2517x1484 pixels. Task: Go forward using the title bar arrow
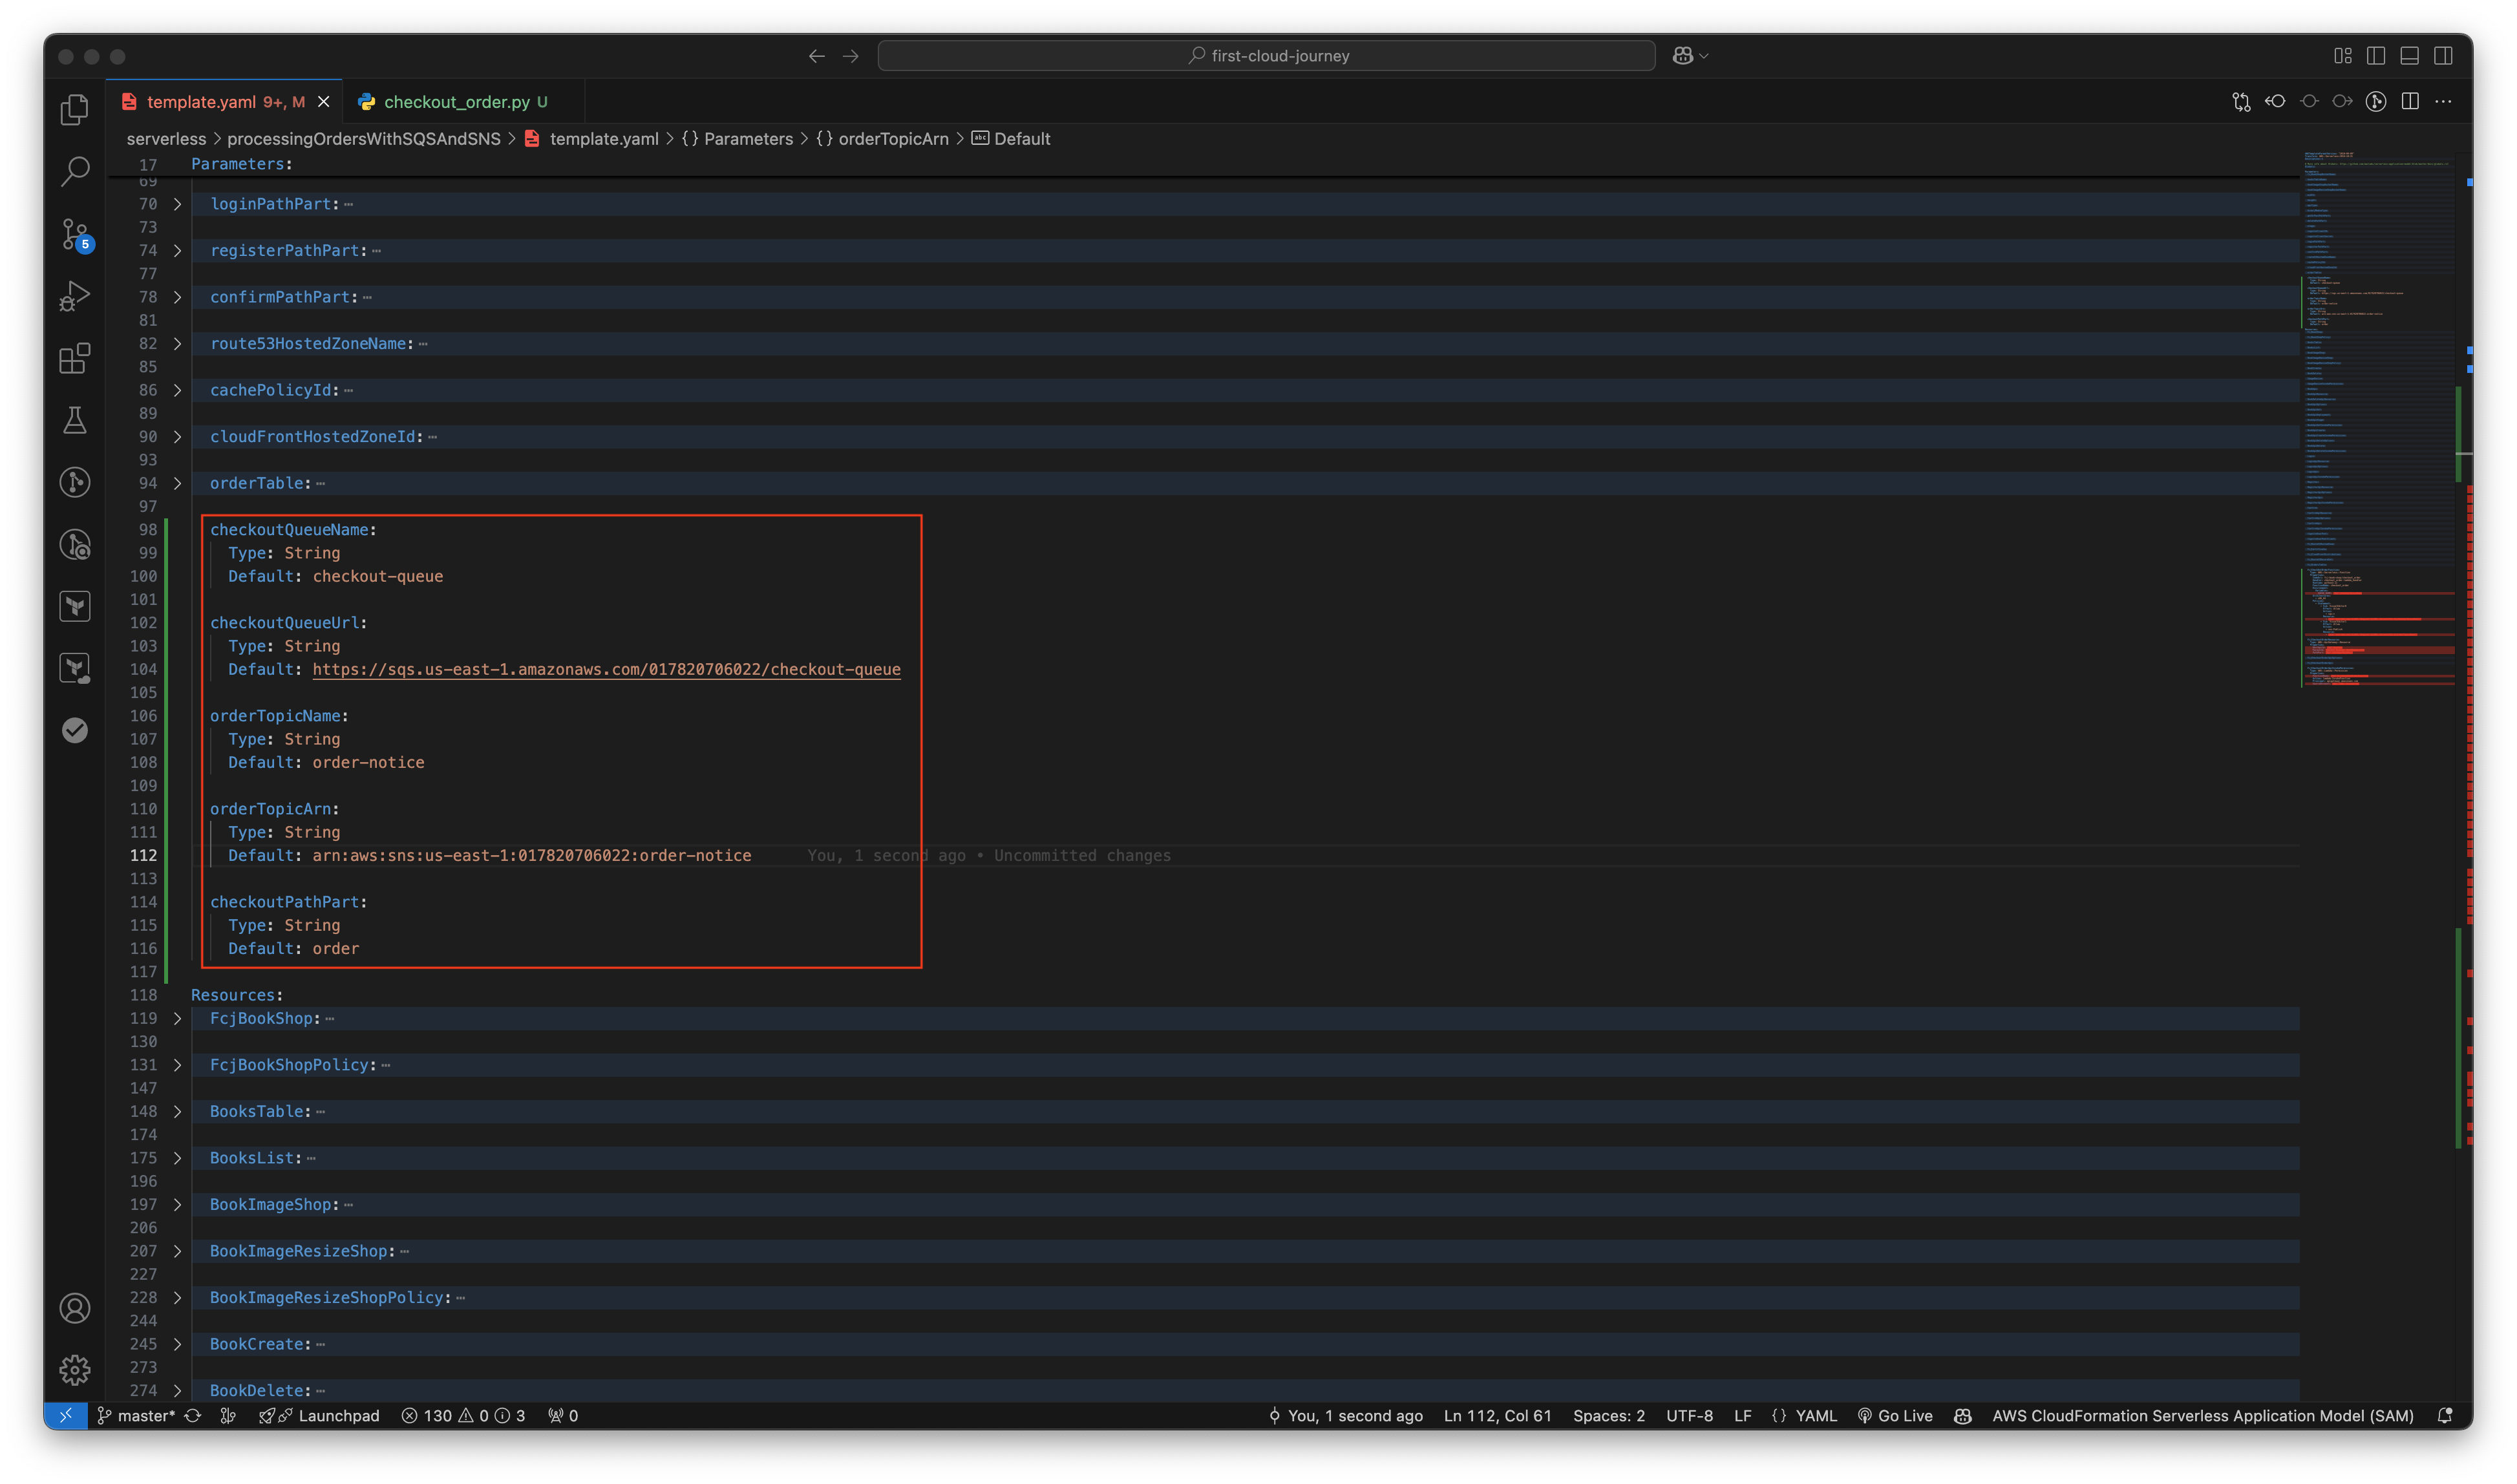851,56
